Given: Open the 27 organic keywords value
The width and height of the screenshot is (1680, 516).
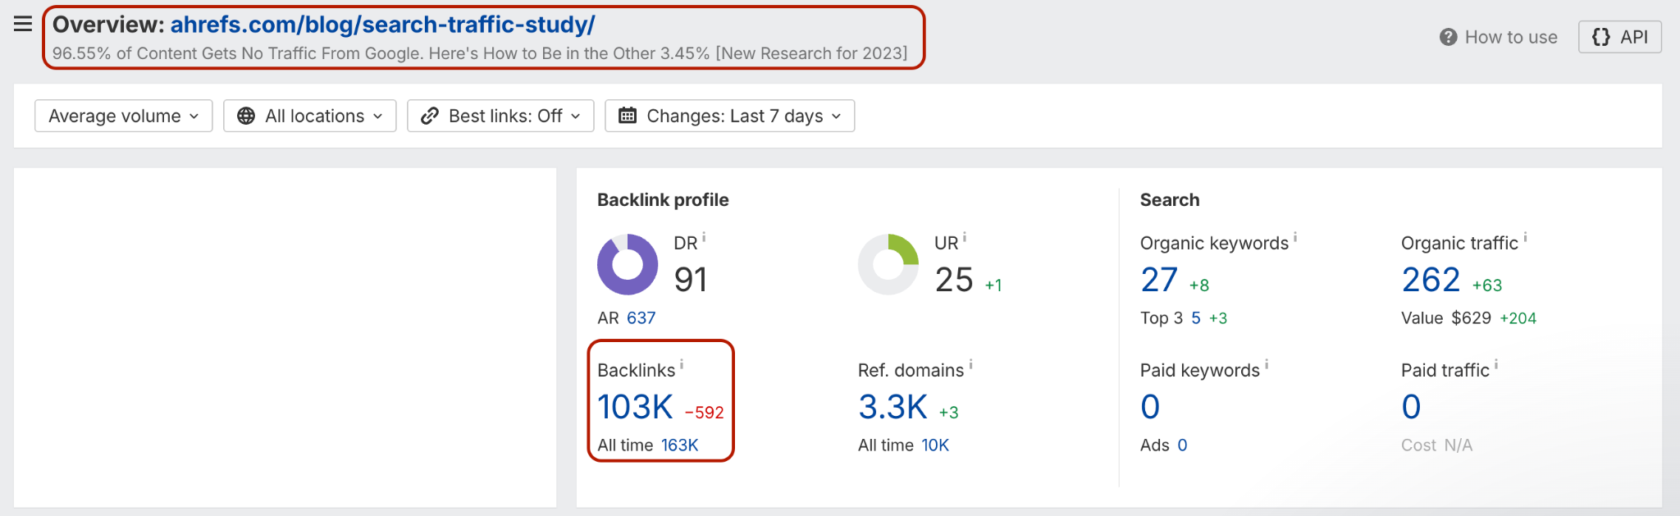Looking at the screenshot, I should click(1159, 280).
